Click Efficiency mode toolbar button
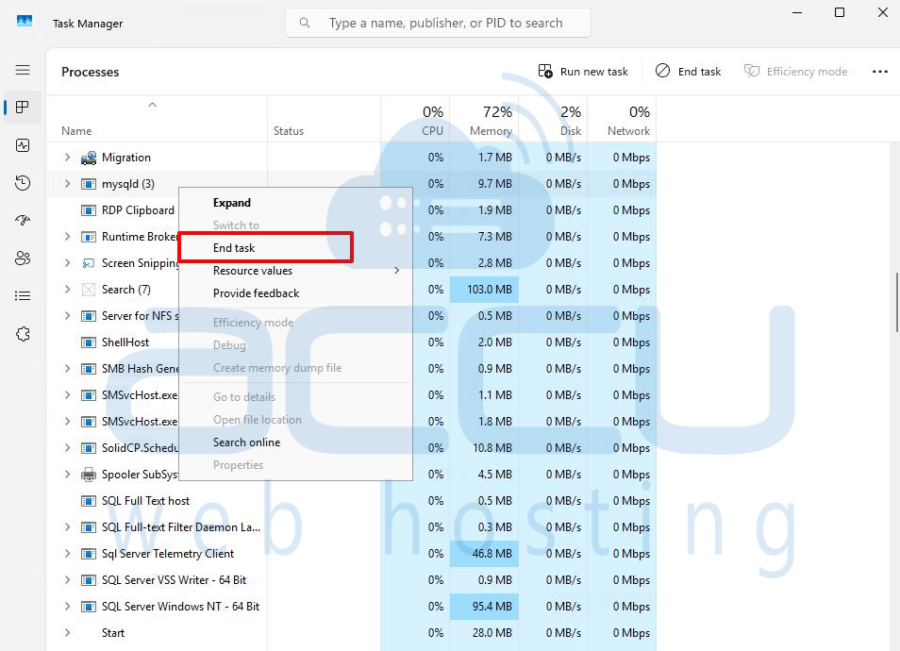This screenshot has width=900, height=651. 795,71
